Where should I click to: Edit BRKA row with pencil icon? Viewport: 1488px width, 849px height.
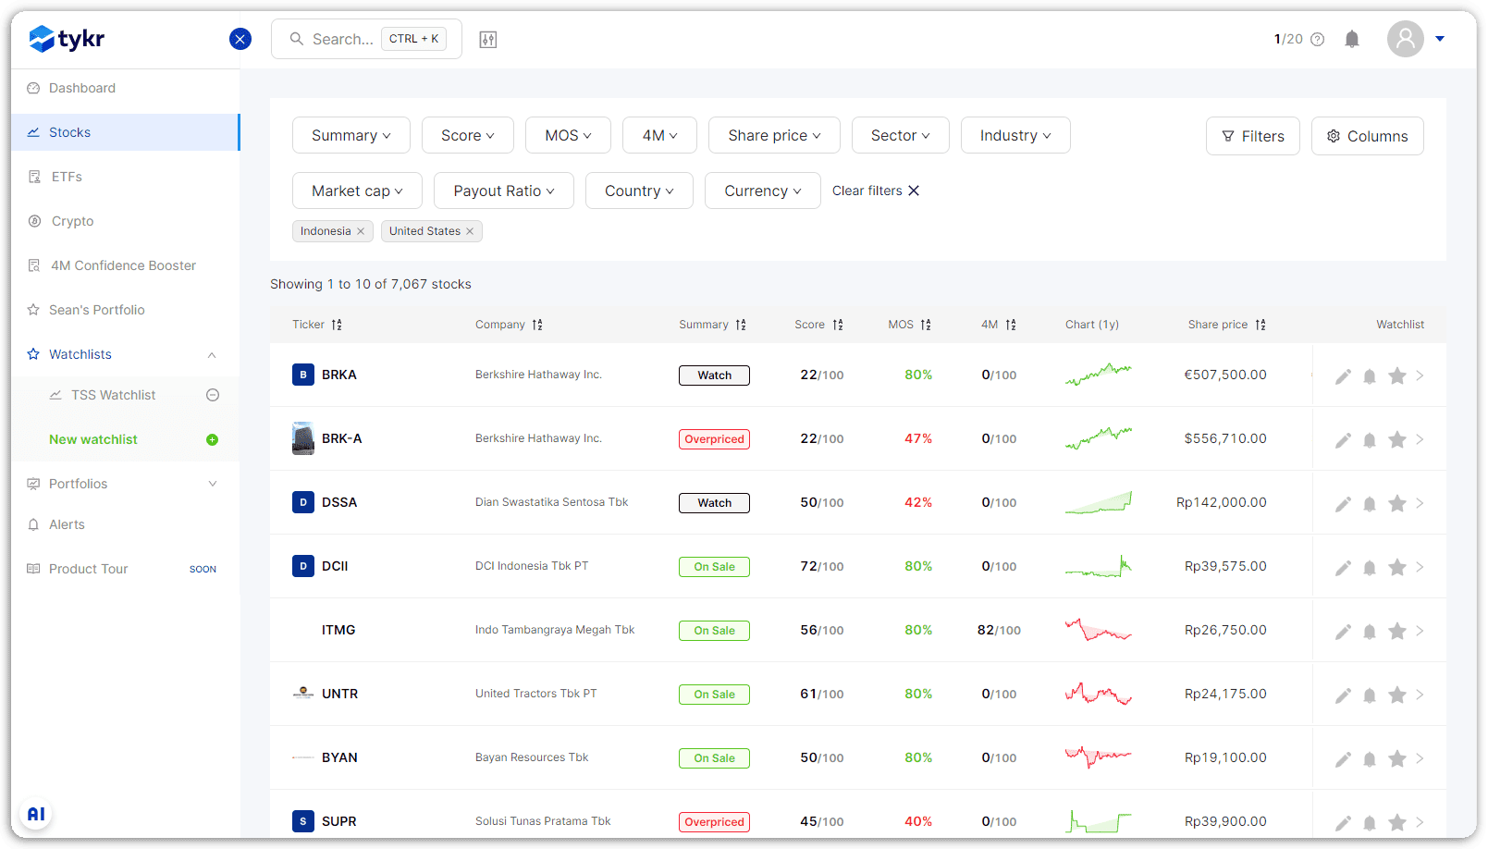[x=1343, y=375]
